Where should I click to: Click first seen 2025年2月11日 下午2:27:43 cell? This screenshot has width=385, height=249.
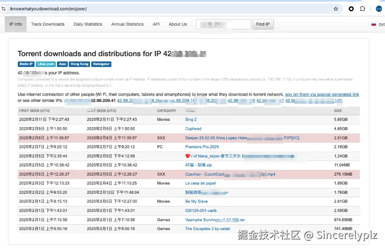click(44, 120)
